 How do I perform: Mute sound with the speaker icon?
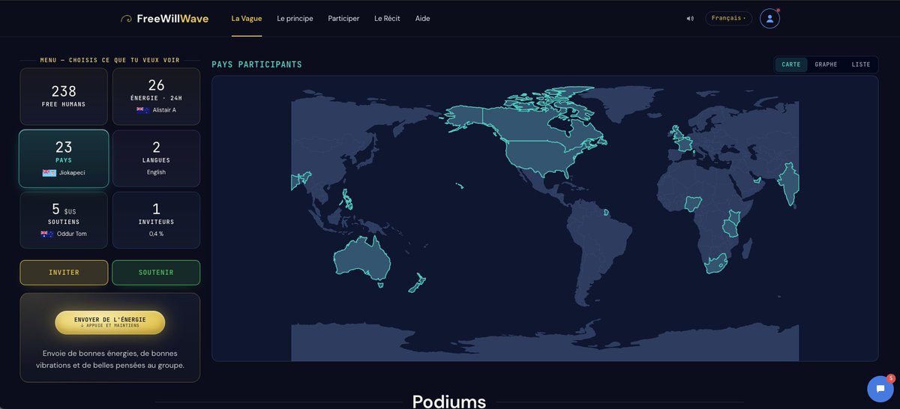point(690,18)
